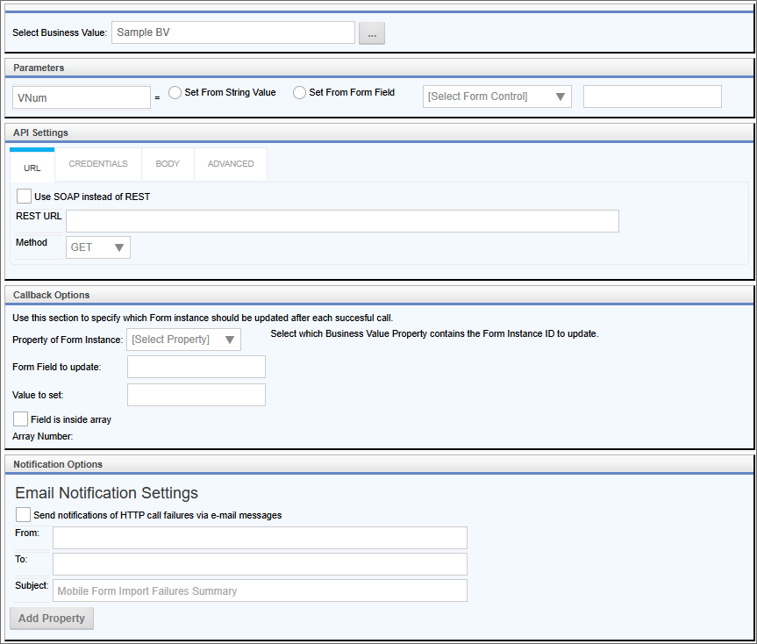Image resolution: width=757 pixels, height=644 pixels.
Task: Open the ADVANCED tab
Action: (x=231, y=164)
